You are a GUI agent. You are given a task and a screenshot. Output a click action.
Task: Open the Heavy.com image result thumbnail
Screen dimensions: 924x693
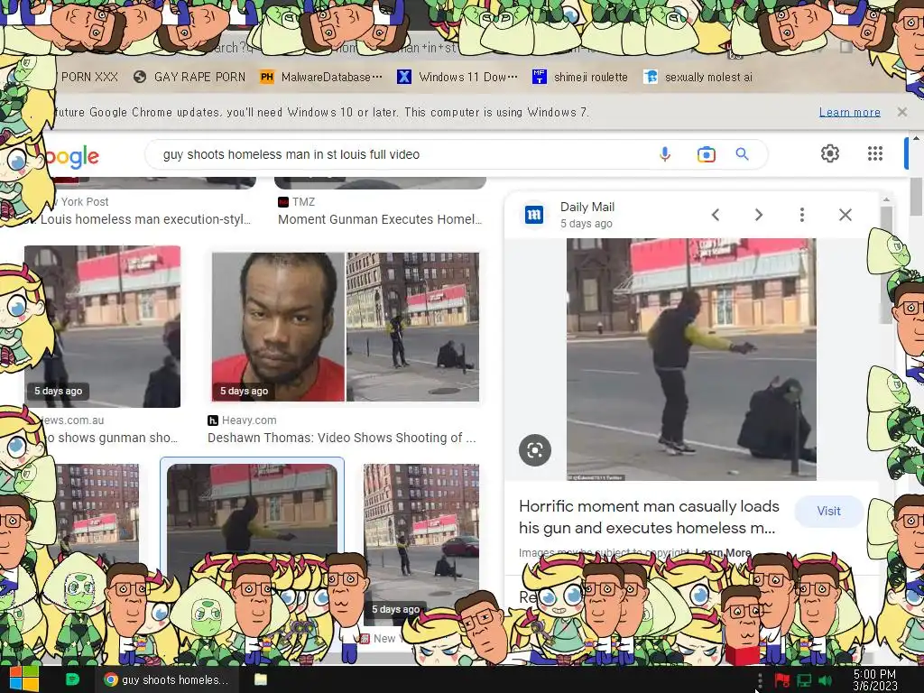click(x=346, y=327)
